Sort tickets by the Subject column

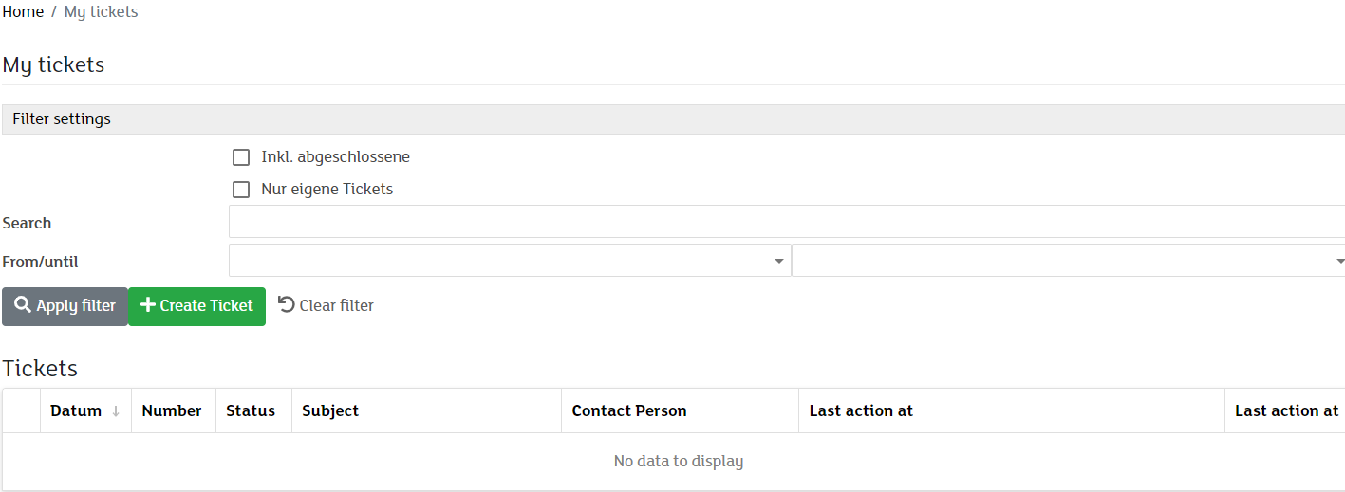pos(330,411)
